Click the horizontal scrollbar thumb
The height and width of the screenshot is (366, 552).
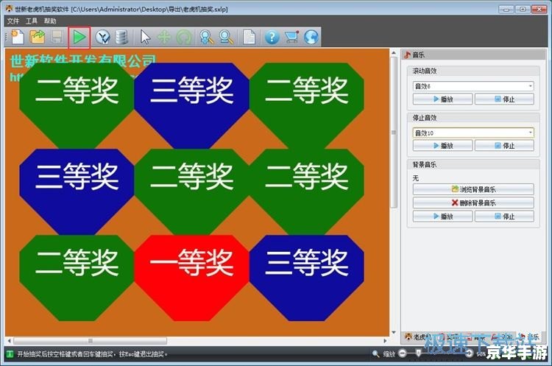[90, 341]
